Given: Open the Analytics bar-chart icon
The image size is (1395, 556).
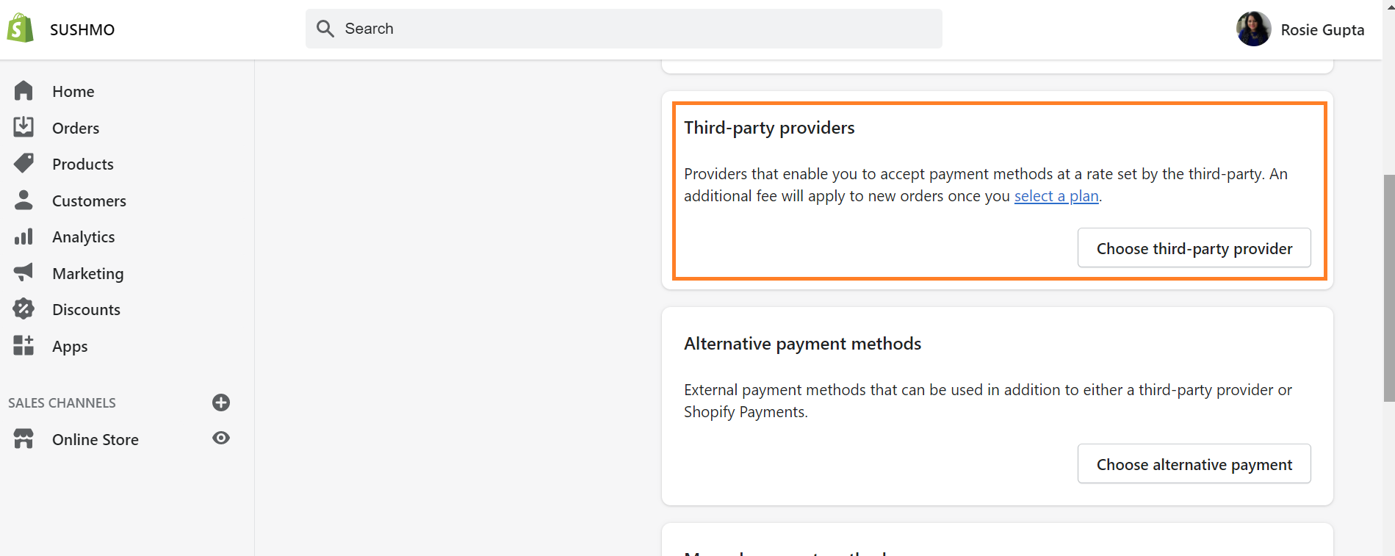Looking at the screenshot, I should pos(24,236).
